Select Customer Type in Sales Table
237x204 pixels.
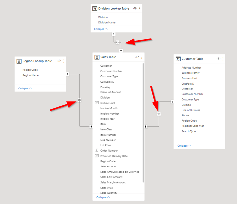pyautogui.click(x=109, y=76)
